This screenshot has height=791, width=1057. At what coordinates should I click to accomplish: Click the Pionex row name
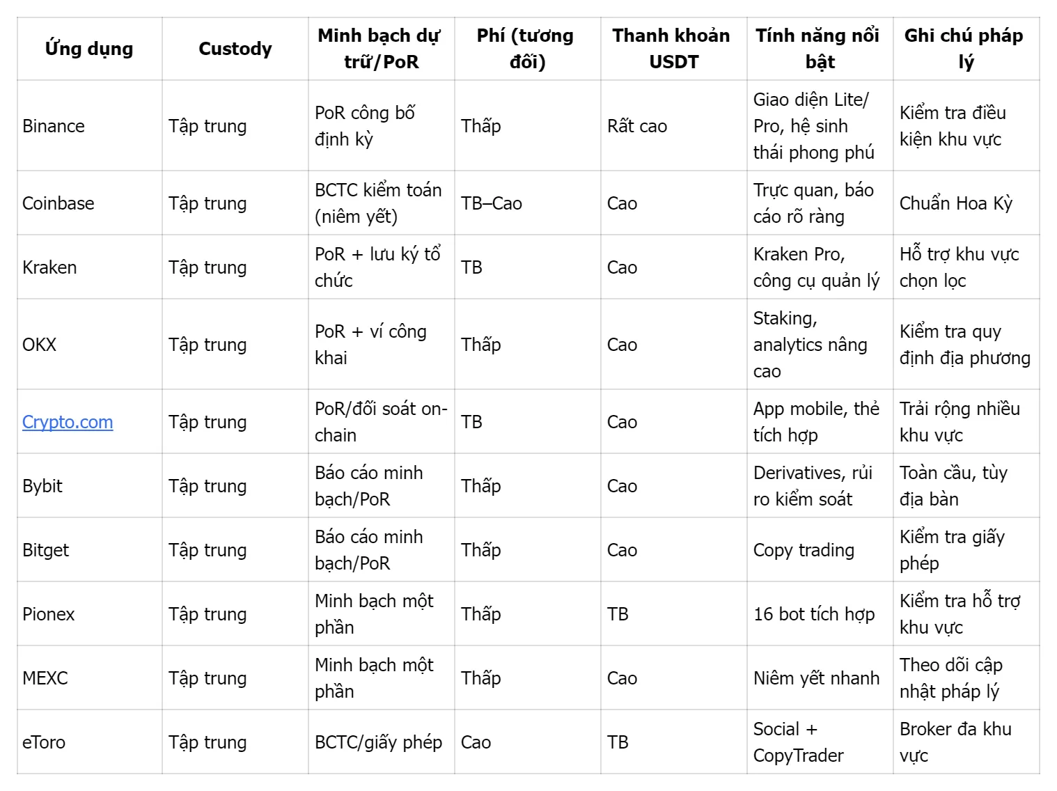[x=49, y=614]
